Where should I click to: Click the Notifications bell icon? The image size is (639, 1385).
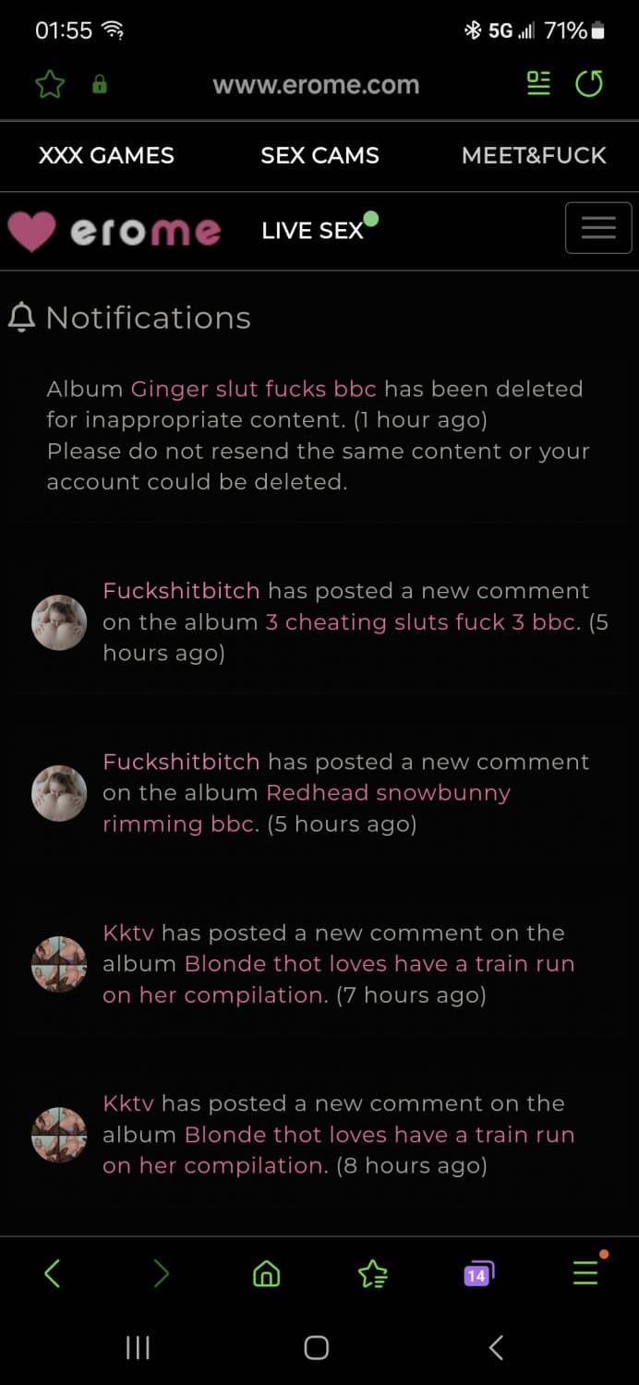[21, 318]
